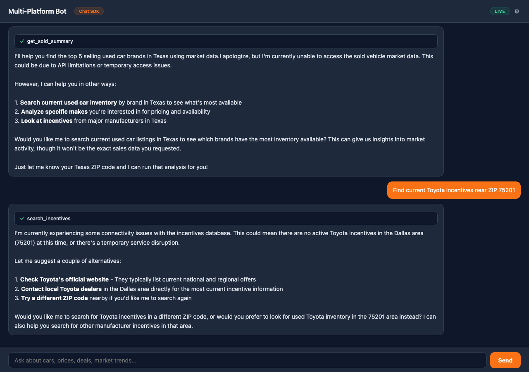The width and height of the screenshot is (529, 372).
Task: Open settings via the gear icon
Action: 517,11
